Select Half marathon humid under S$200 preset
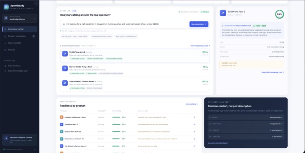The height and width of the screenshot is (153, 305). click(75, 36)
